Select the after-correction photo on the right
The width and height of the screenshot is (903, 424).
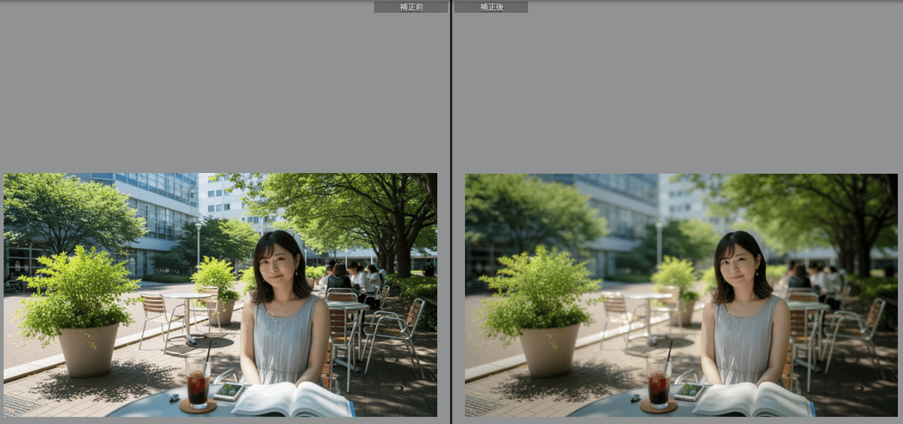pos(681,295)
